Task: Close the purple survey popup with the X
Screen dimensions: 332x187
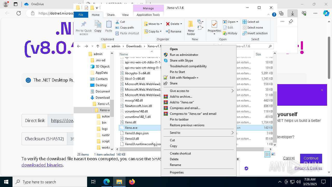Action: (322, 90)
